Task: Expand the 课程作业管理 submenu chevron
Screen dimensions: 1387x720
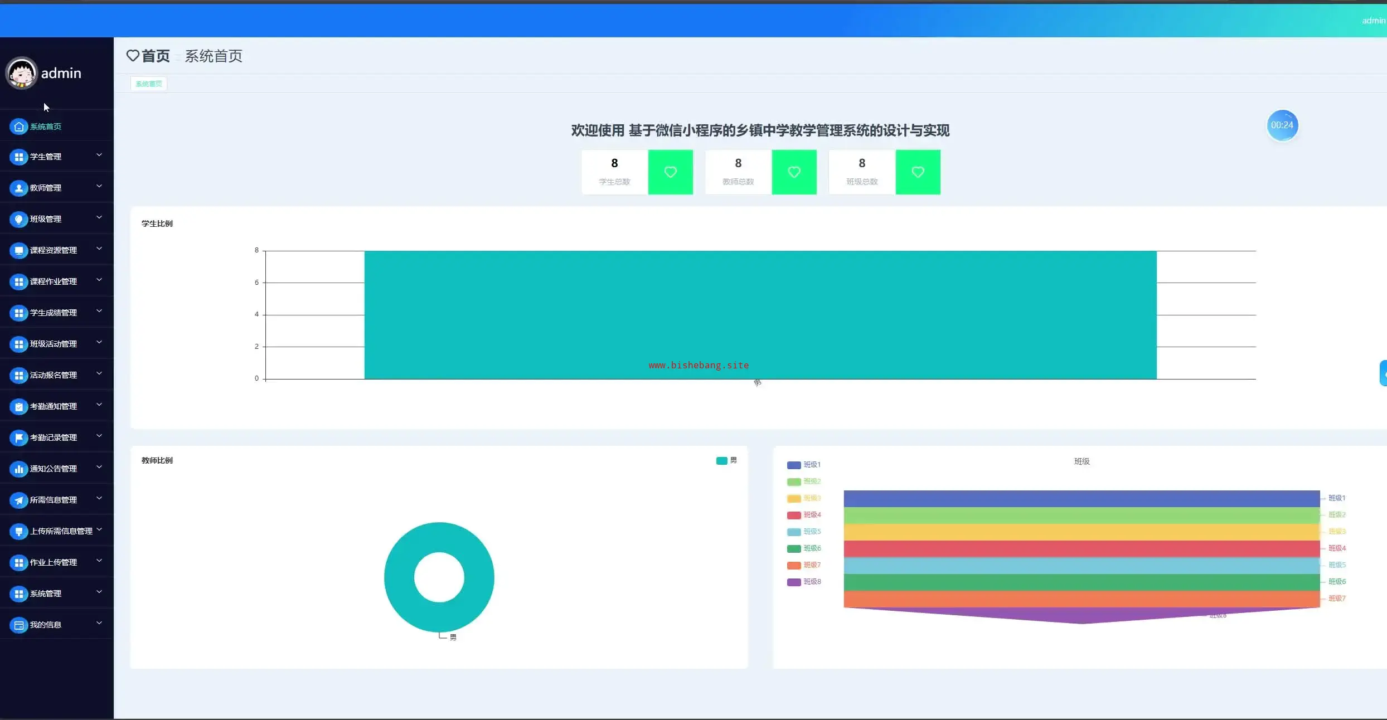Action: click(99, 280)
